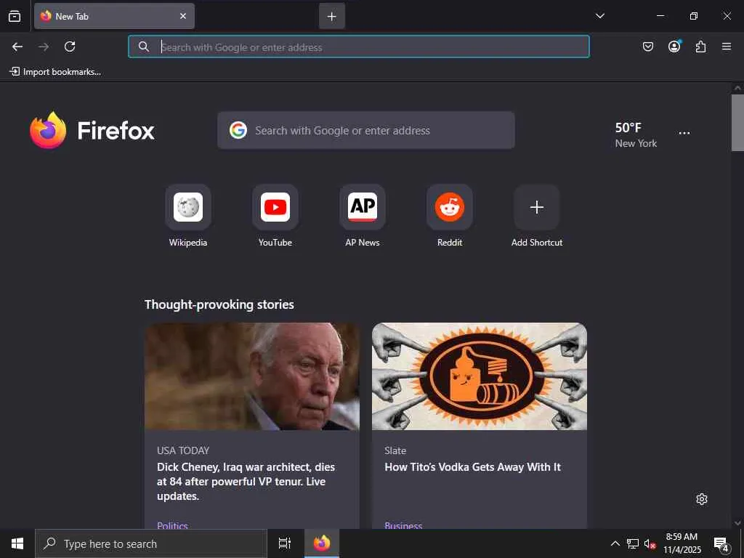Click the scrollbar down arrow
Viewport: 744px width, 558px height.
tap(737, 523)
